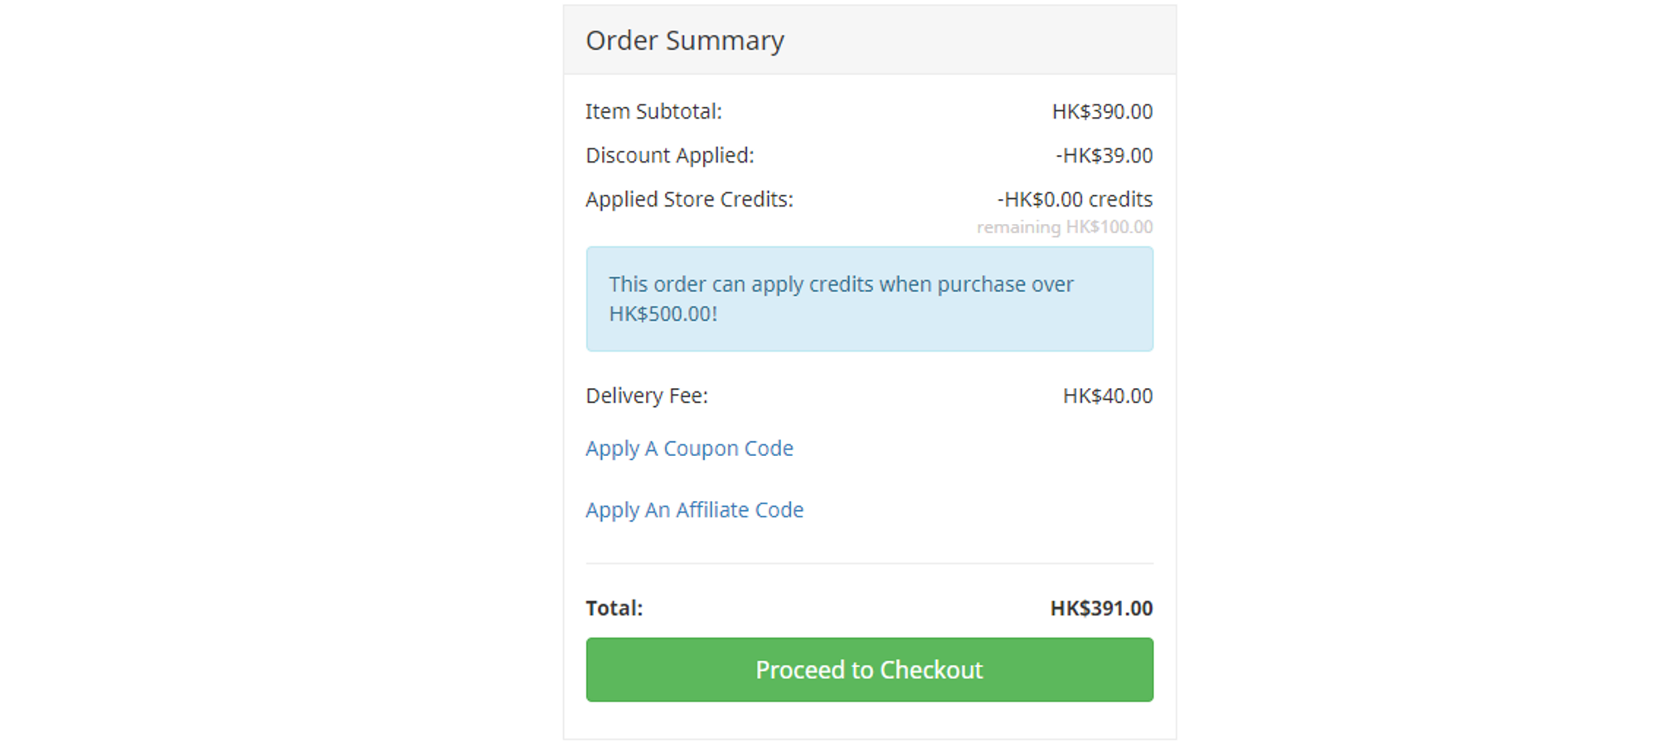Click the -HK$39.00 discount amount
Screen dimensions: 1665x743
tap(1104, 156)
